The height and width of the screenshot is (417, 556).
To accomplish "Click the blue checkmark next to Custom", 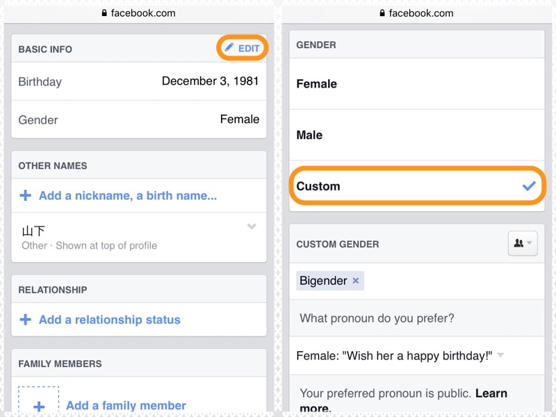I will (527, 186).
